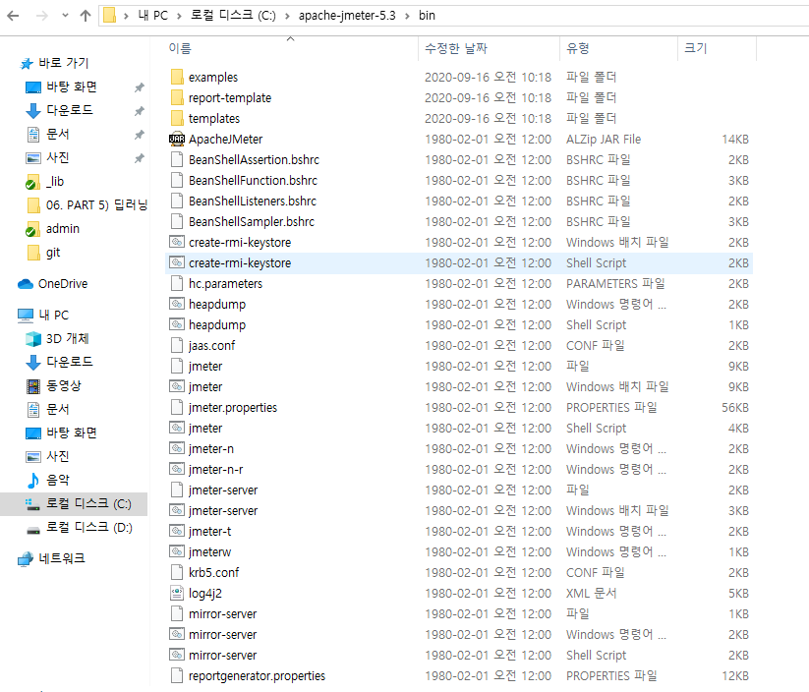Open 동영상 folder under 내 PC
This screenshot has height=692, width=809.
[x=54, y=385]
